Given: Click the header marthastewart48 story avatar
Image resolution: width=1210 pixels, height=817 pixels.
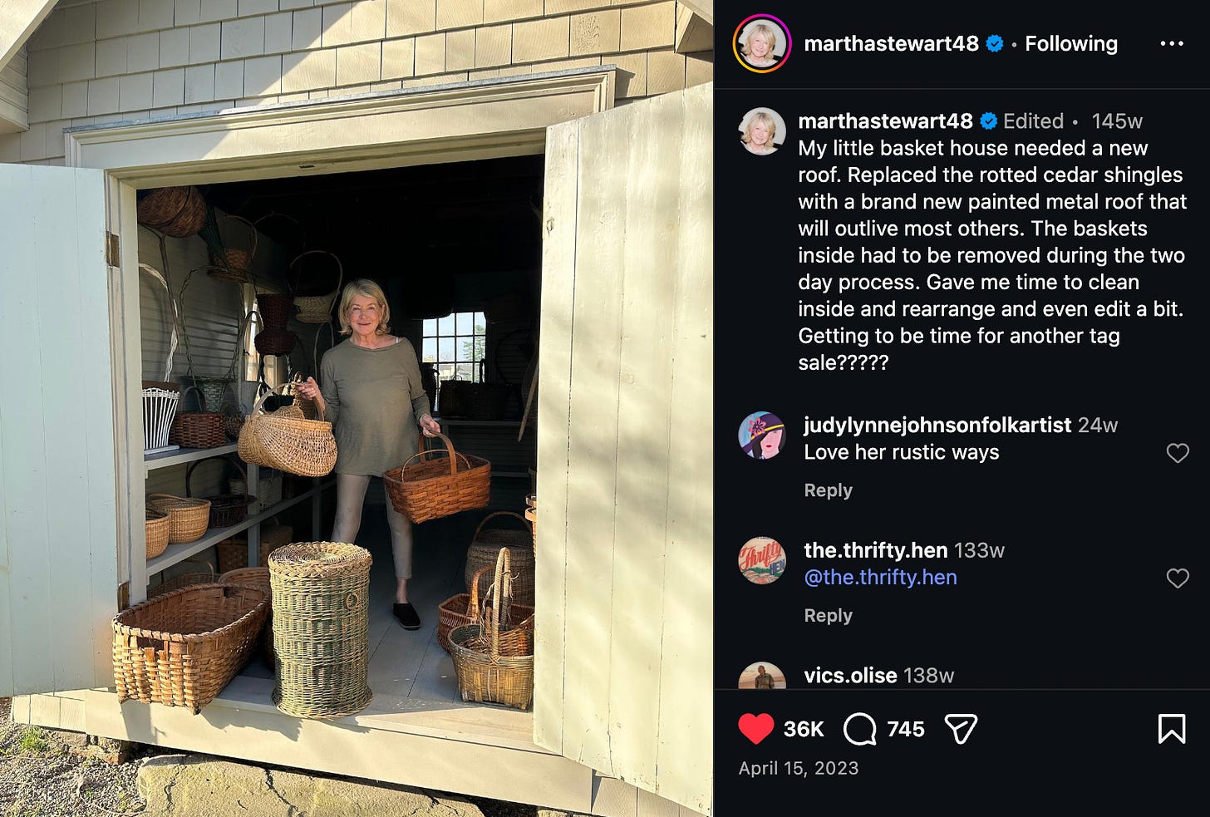Looking at the screenshot, I should pyautogui.click(x=761, y=43).
